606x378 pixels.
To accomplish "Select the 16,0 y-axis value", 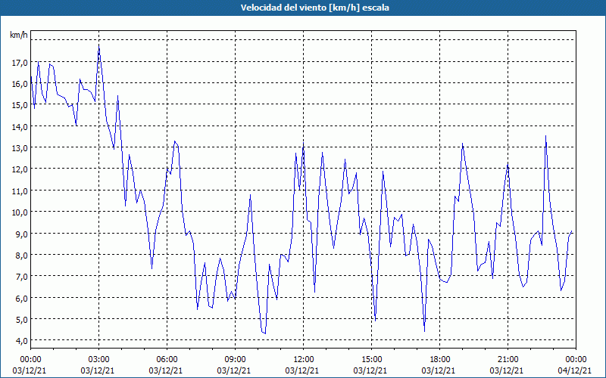I will click(x=20, y=84).
